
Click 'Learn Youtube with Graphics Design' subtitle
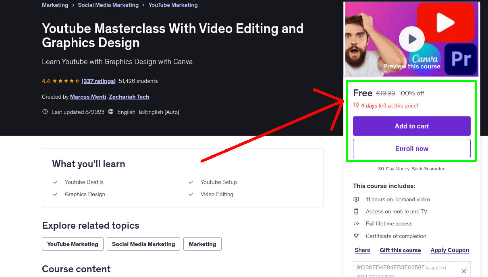117,62
